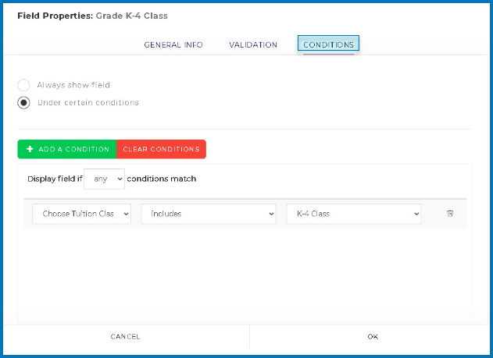This screenshot has height=358, width=493.
Task: Click the chevron arrow of K-4 Class dropdown
Action: coord(413,214)
